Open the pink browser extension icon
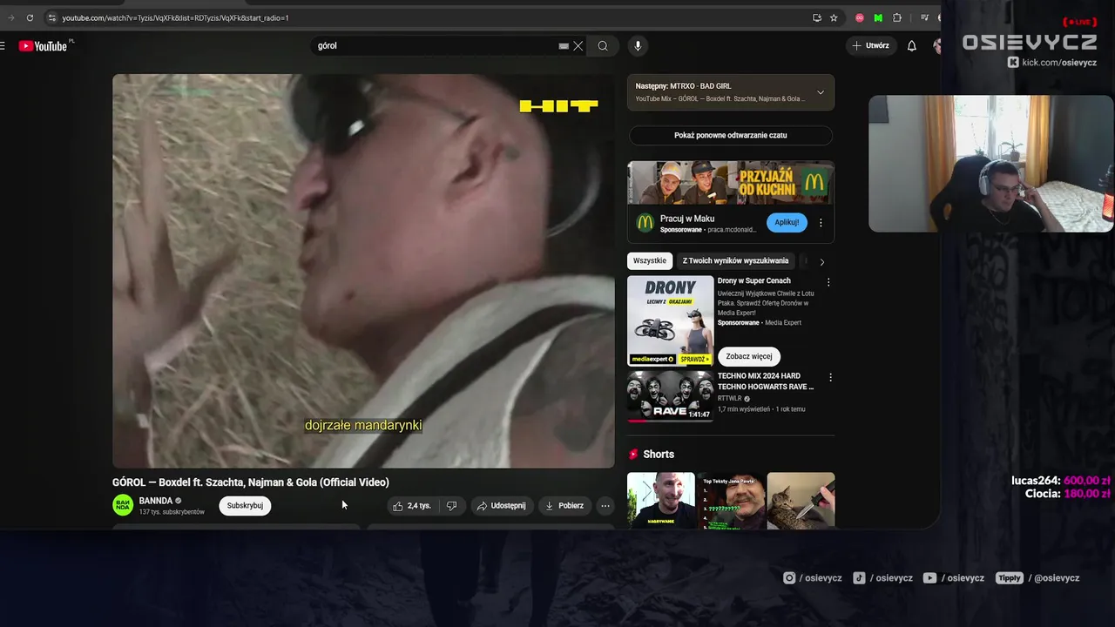This screenshot has width=1115, height=627. [860, 17]
